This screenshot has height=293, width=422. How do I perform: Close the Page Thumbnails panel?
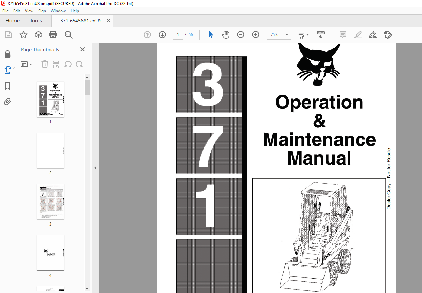[82, 49]
